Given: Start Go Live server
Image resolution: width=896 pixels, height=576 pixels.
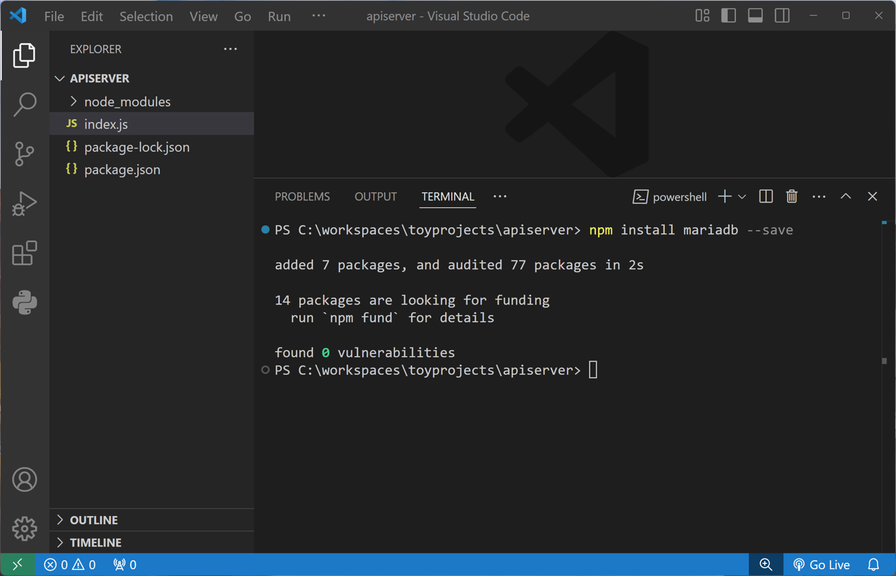Looking at the screenshot, I should (x=822, y=564).
